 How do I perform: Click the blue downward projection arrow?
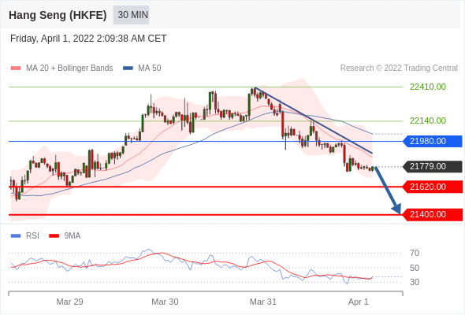(388, 191)
